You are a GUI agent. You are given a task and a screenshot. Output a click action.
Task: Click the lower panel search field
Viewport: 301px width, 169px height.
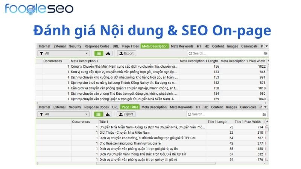[x=227, y=114]
